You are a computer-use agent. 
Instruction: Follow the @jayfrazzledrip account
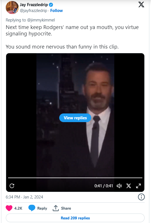coord(56,11)
